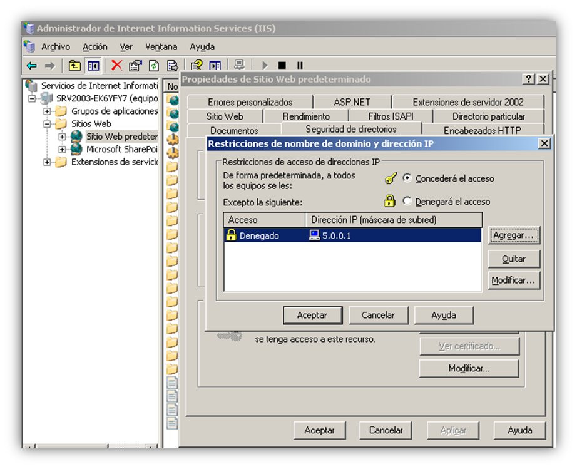
Task: Click Aceptar in the IP restrictions dialog
Action: [x=312, y=315]
